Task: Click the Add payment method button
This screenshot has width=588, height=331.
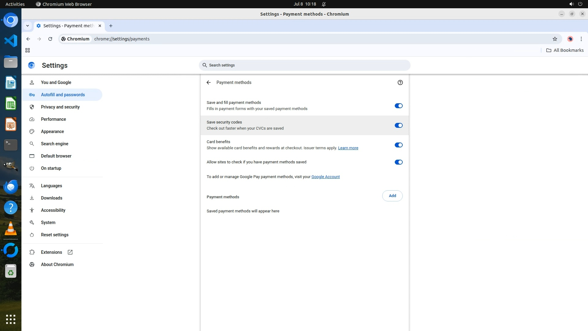Action: 392,196
